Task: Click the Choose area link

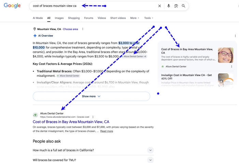Action: [70, 29]
